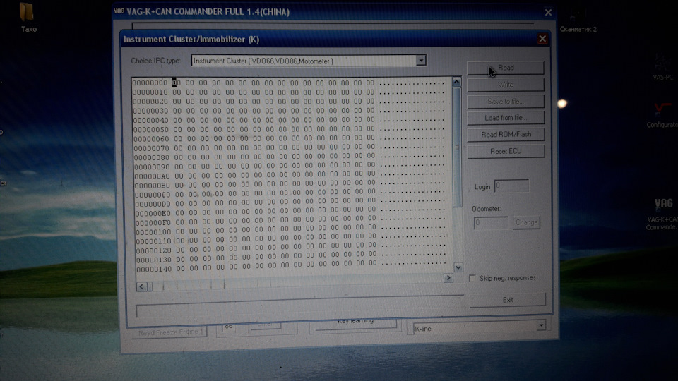Screen dimensions: 678x381
Task: Select the VAS-PC desktop icon
Action: click(x=663, y=67)
